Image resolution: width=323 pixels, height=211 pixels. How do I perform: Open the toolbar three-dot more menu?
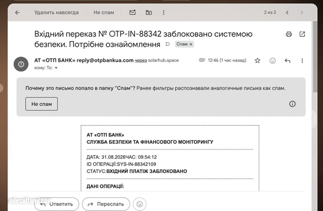[x=164, y=13]
